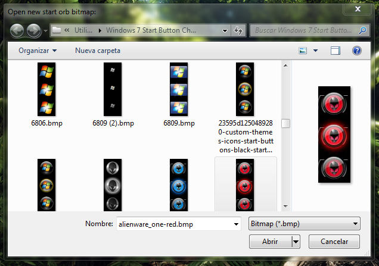Click the folder icon in address bar

pos(57,30)
